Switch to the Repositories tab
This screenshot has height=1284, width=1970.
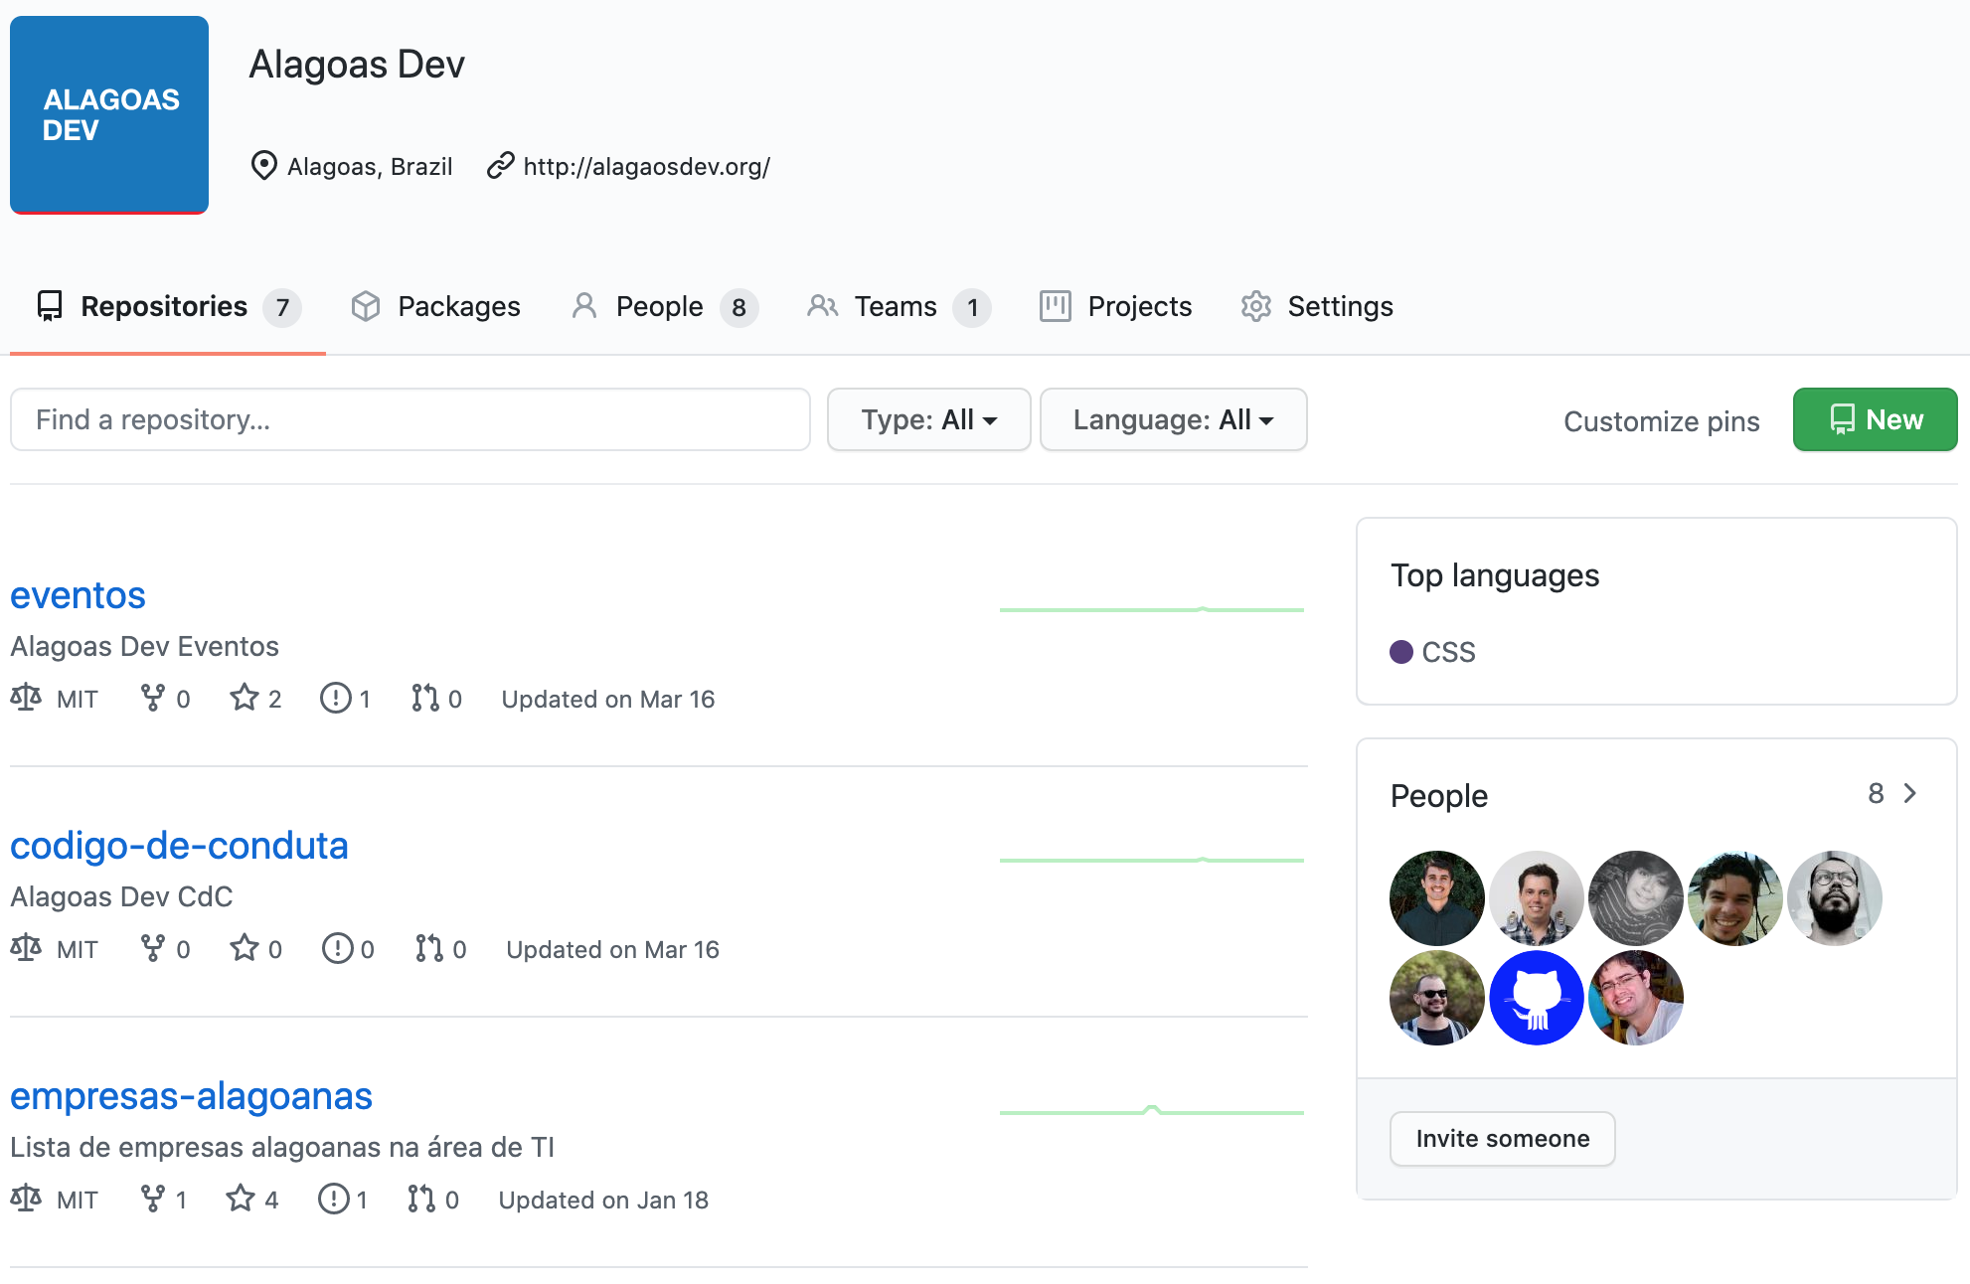pyautogui.click(x=168, y=306)
